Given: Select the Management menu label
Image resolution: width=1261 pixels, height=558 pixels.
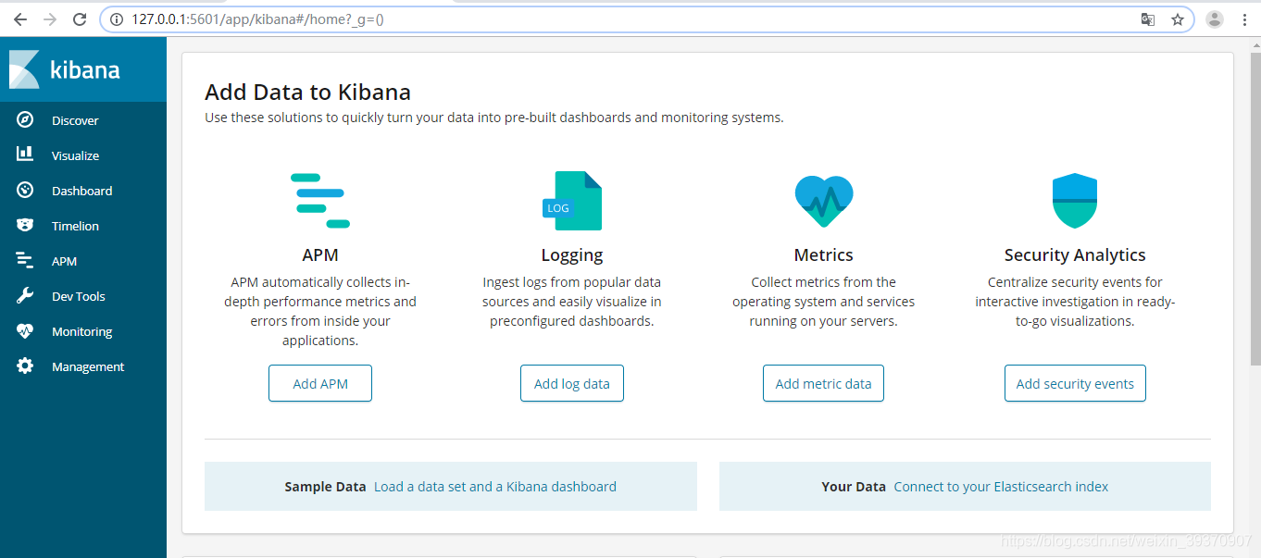Looking at the screenshot, I should [88, 366].
